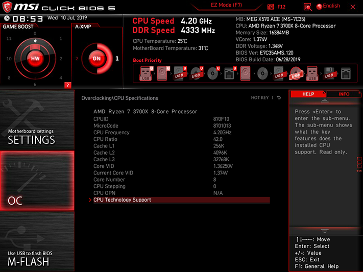Select the highlighted UEFI hard disk boot device
This screenshot has width=363, height=272.
[163, 73]
